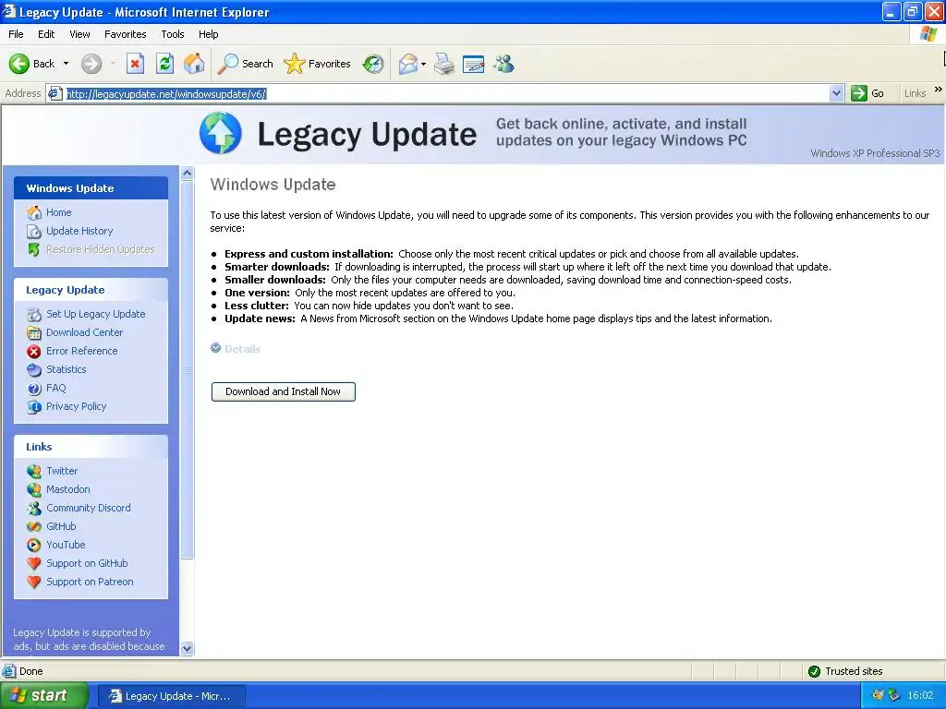The height and width of the screenshot is (709, 946).
Task: Click the Trusted sites status bar zone
Action: click(x=845, y=671)
